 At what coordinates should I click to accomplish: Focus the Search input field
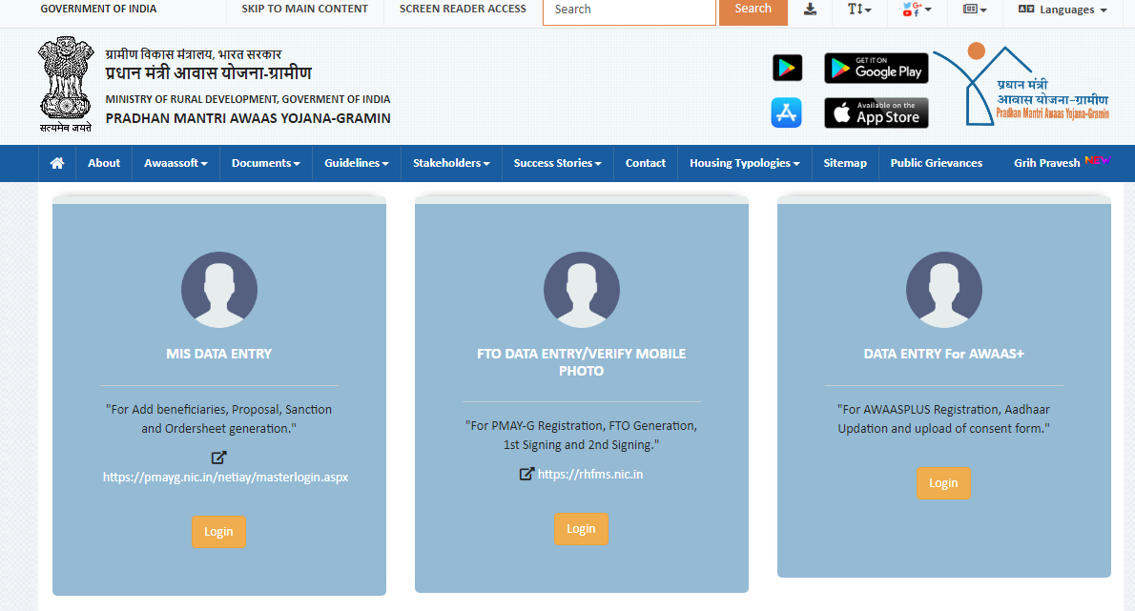[x=629, y=10]
